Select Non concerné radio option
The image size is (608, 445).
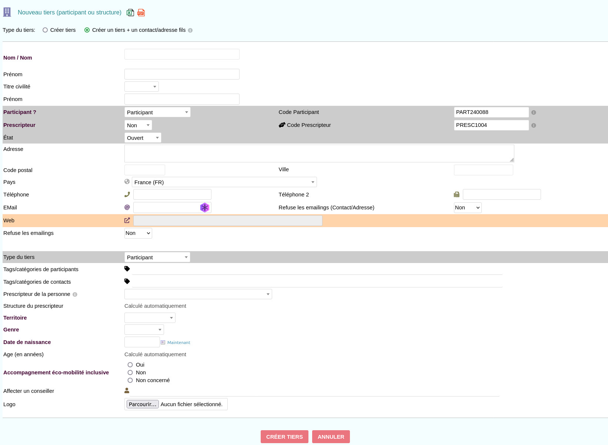pyautogui.click(x=130, y=380)
